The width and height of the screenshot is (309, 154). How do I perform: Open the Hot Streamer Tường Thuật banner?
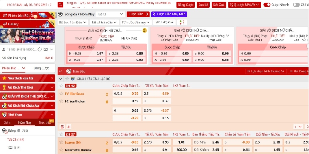[27, 36]
